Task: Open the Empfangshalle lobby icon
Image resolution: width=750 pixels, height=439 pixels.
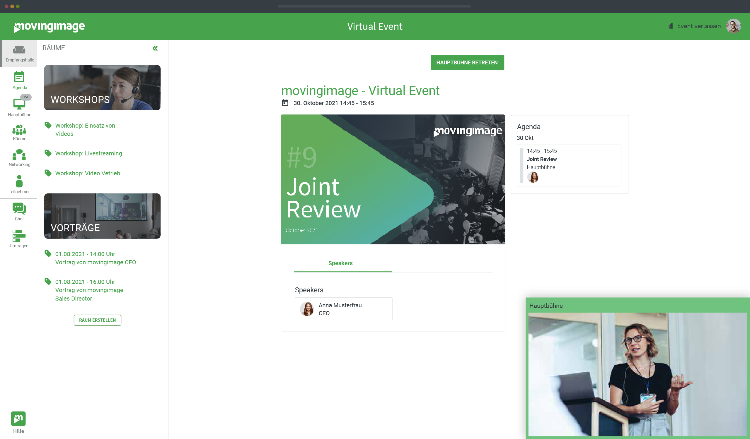Action: coord(19,53)
